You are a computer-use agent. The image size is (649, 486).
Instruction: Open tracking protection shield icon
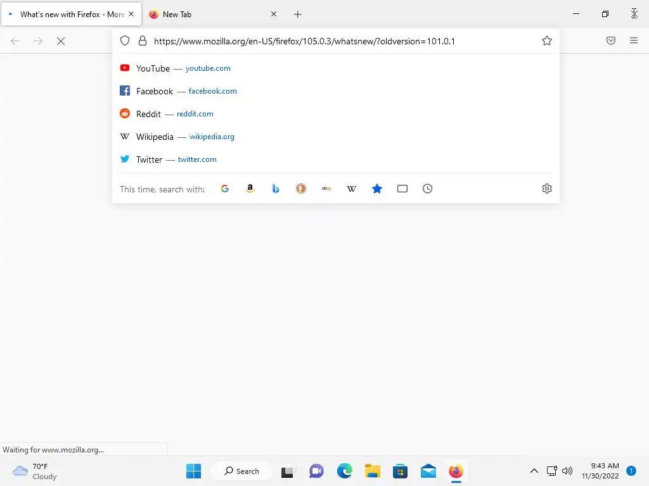point(125,40)
